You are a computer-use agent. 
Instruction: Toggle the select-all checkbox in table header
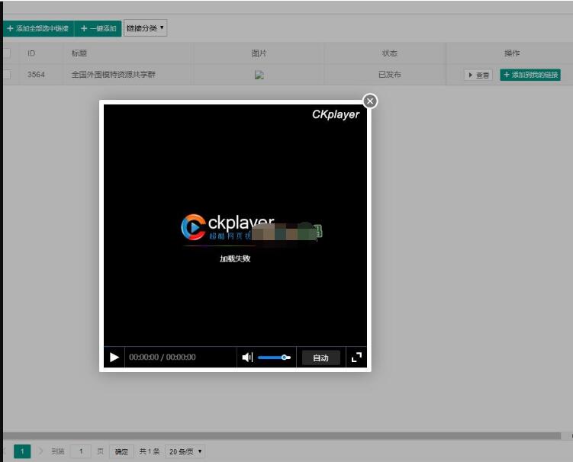(x=7, y=53)
